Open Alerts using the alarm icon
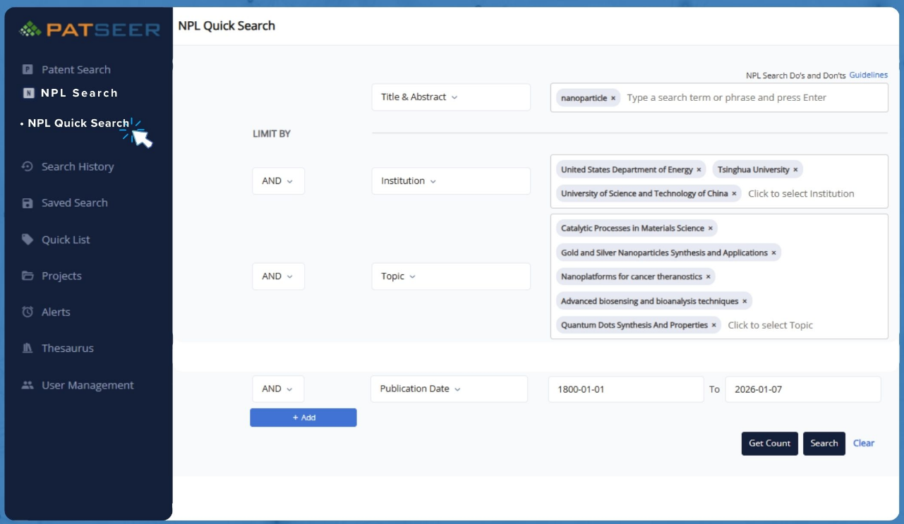This screenshot has width=904, height=524. pos(28,312)
